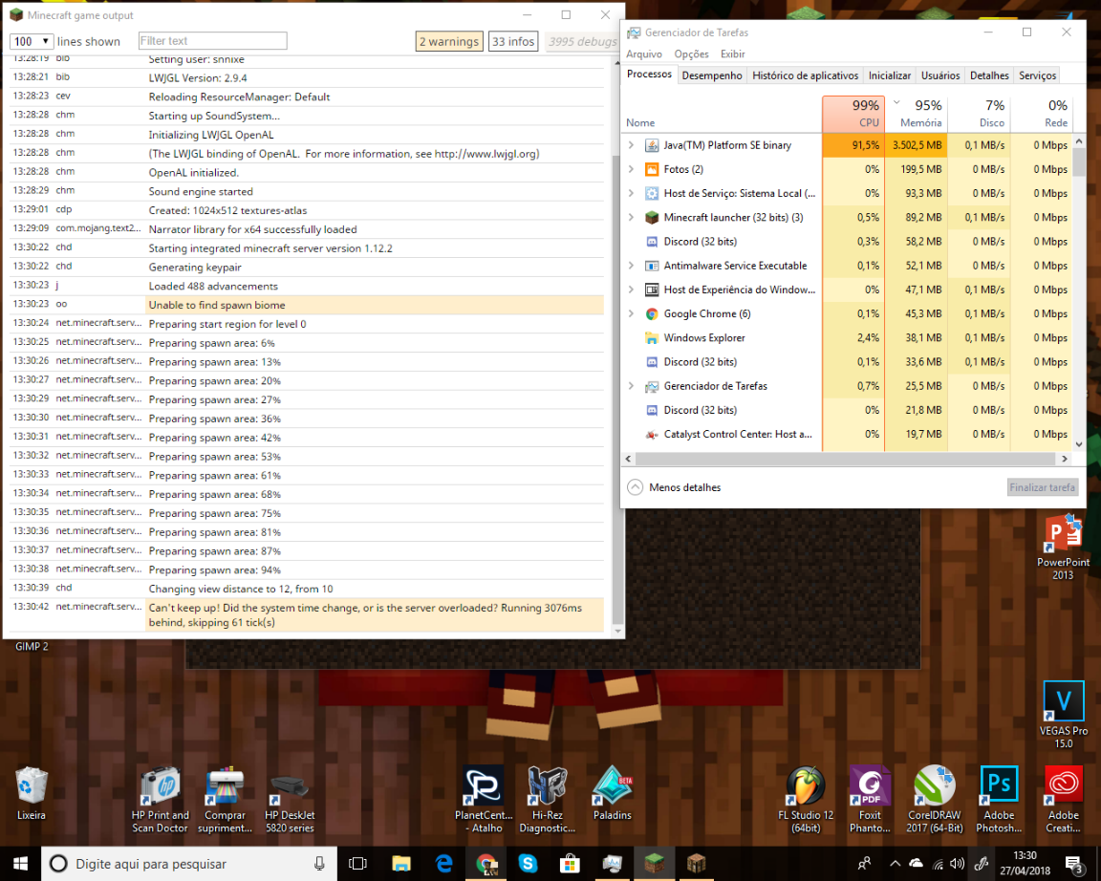The width and height of the screenshot is (1101, 881).
Task: Click the Finalizar tarefa button
Action: [x=1042, y=487]
